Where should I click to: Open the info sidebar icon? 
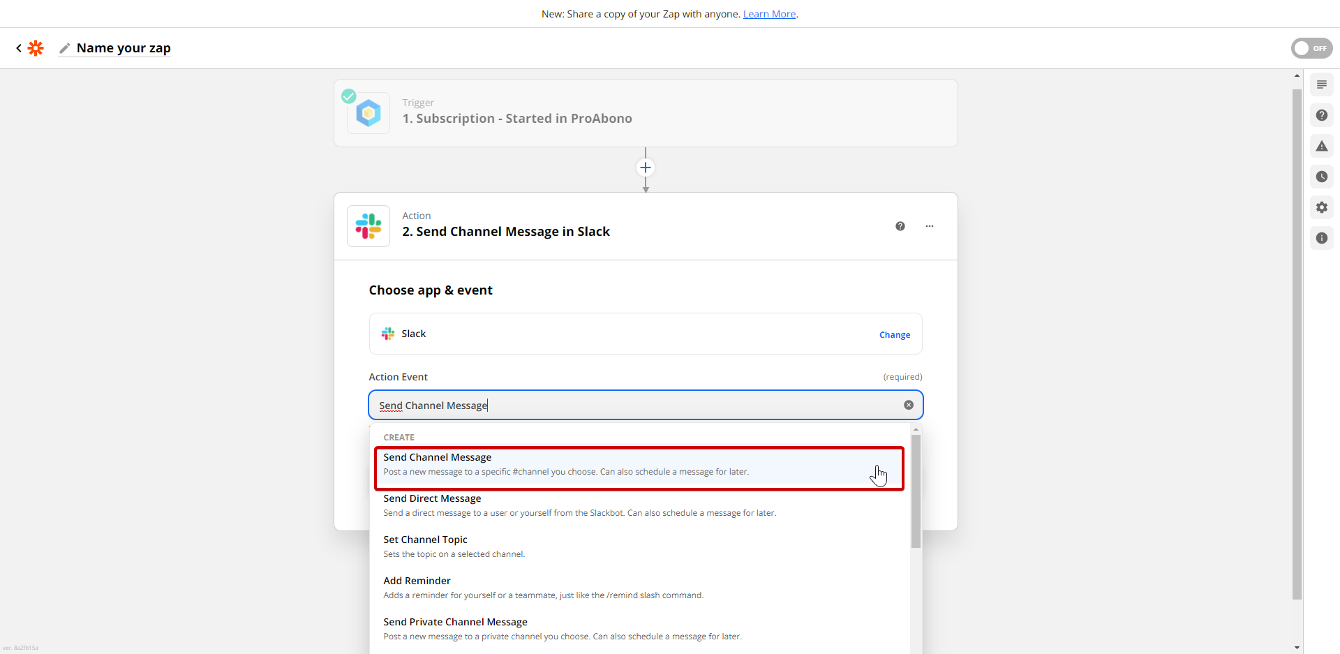(x=1321, y=238)
